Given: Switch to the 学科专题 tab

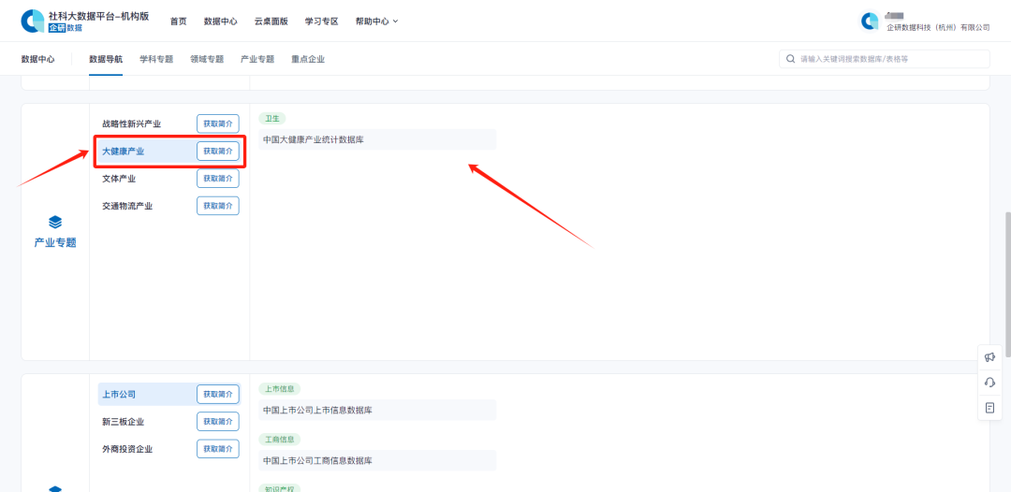Looking at the screenshot, I should coord(156,59).
